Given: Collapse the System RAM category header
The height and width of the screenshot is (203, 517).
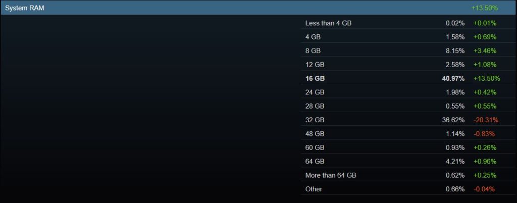Looking at the screenshot, I should click(24, 8).
